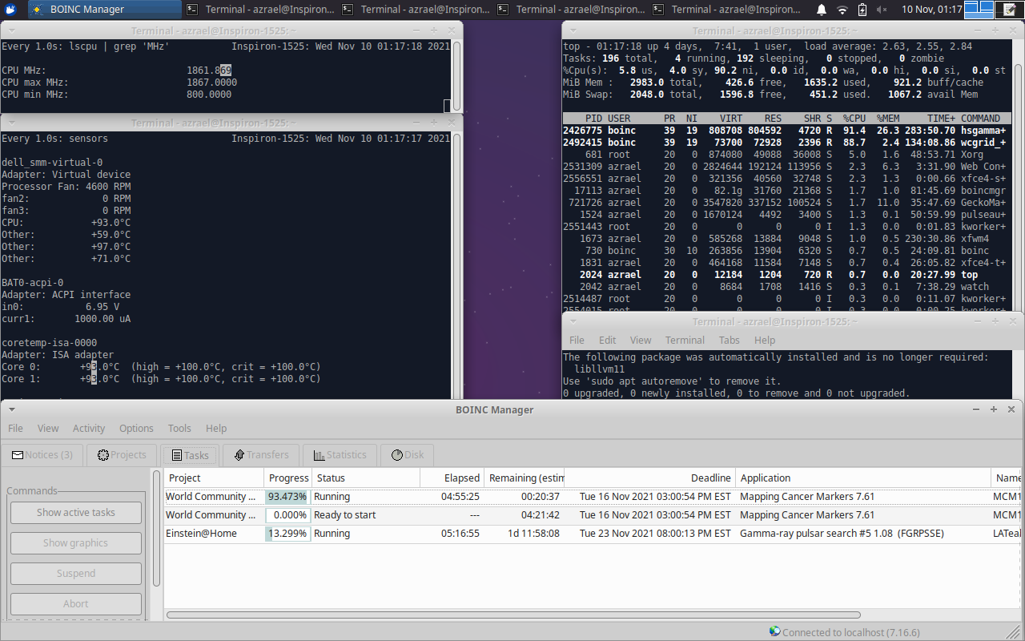Click CPU max MHz 1867.0000 line

pyautogui.click(x=119, y=83)
